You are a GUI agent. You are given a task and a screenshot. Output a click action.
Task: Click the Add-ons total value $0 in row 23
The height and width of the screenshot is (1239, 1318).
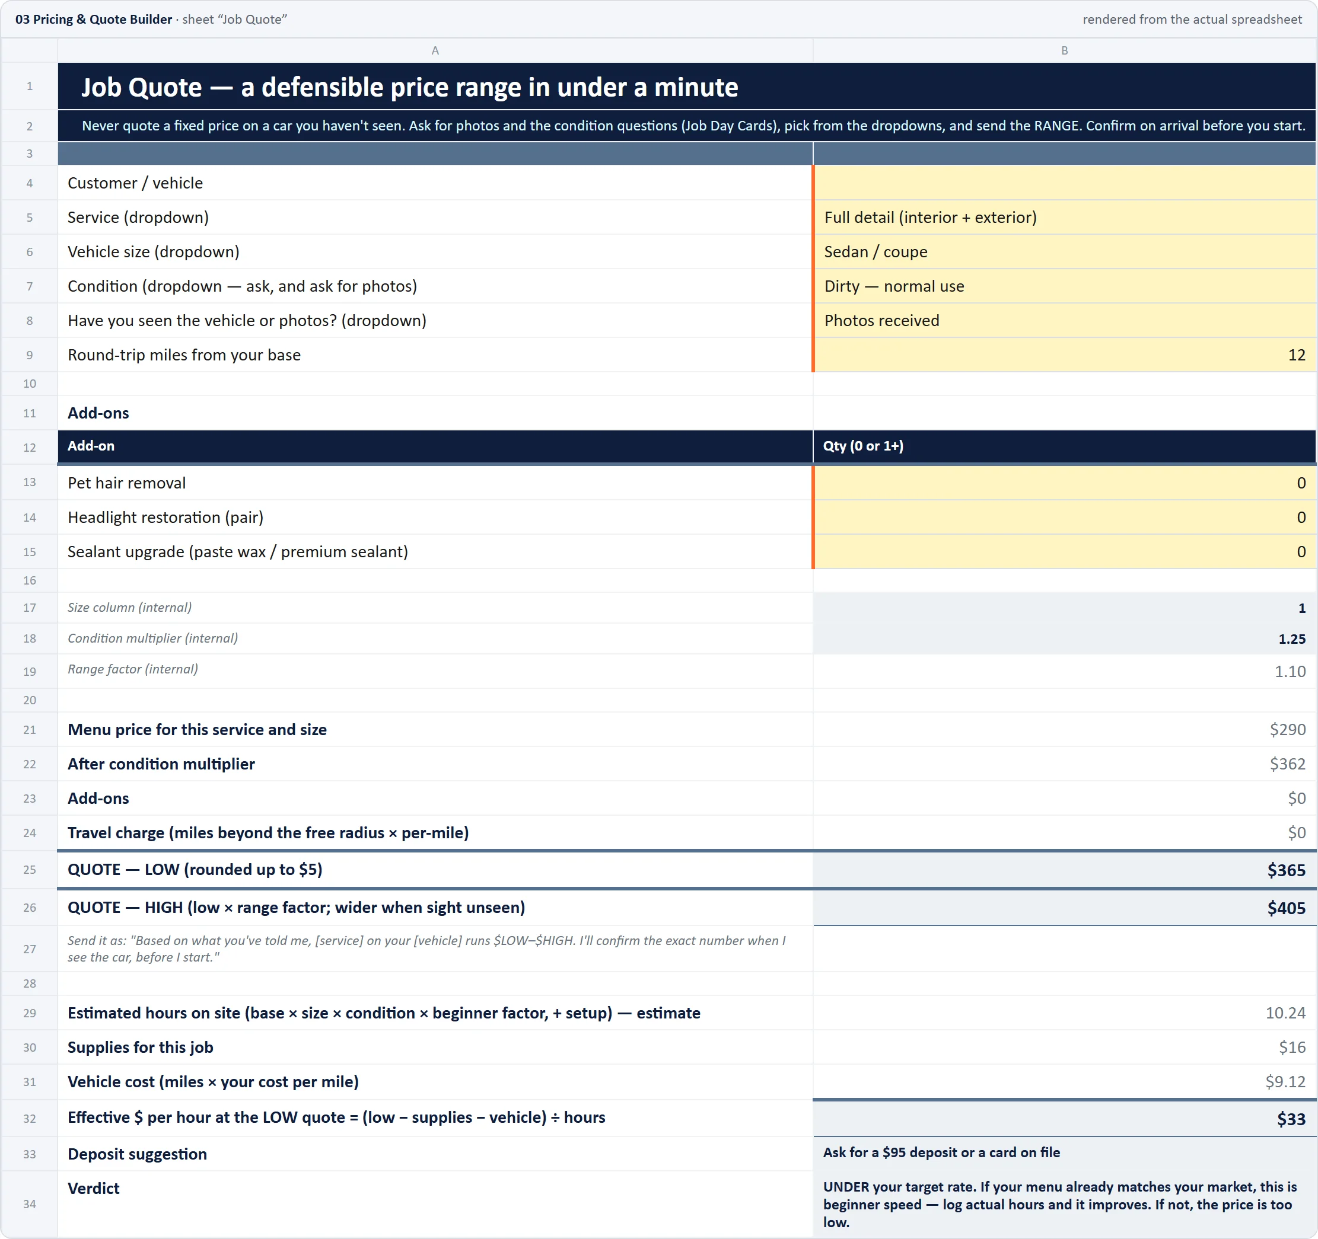(1297, 799)
